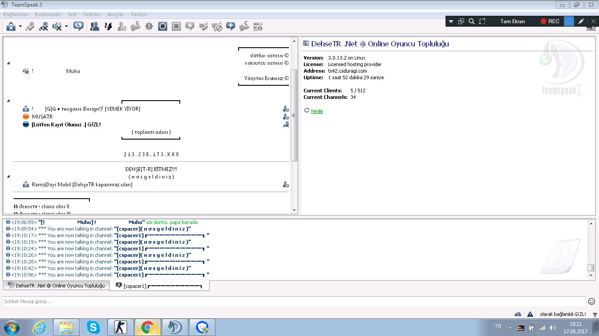Image resolution: width=599 pixels, height=336 pixels.
Task: Take a screenshot with recorder camera icon
Action: [569, 21]
